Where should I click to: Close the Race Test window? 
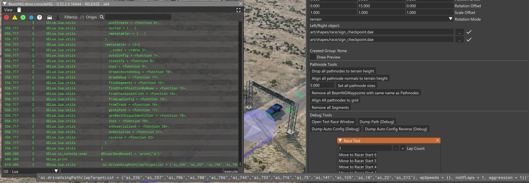[x=438, y=141]
